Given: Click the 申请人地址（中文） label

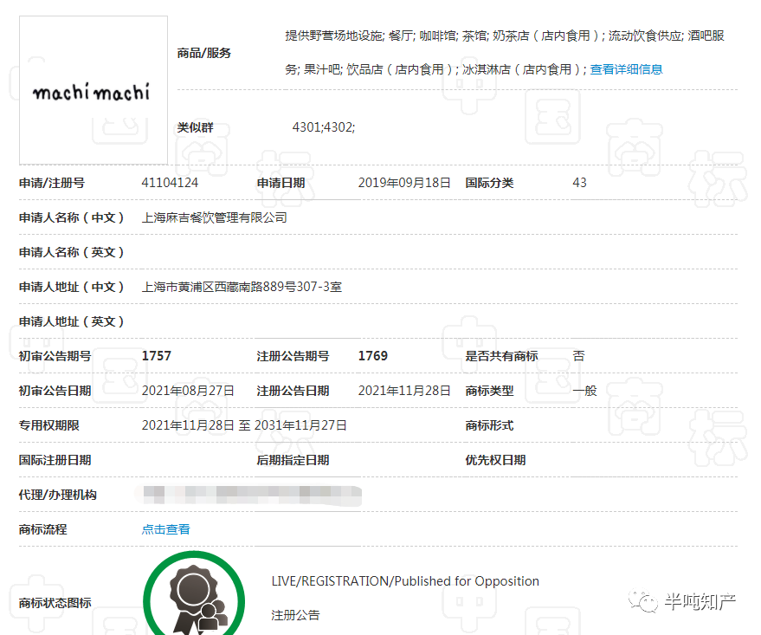Looking at the screenshot, I should 71,287.
